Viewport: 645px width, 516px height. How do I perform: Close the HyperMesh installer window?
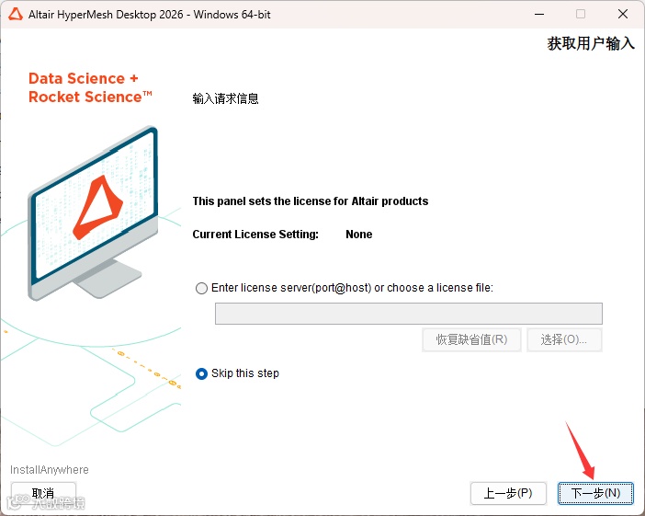[623, 14]
